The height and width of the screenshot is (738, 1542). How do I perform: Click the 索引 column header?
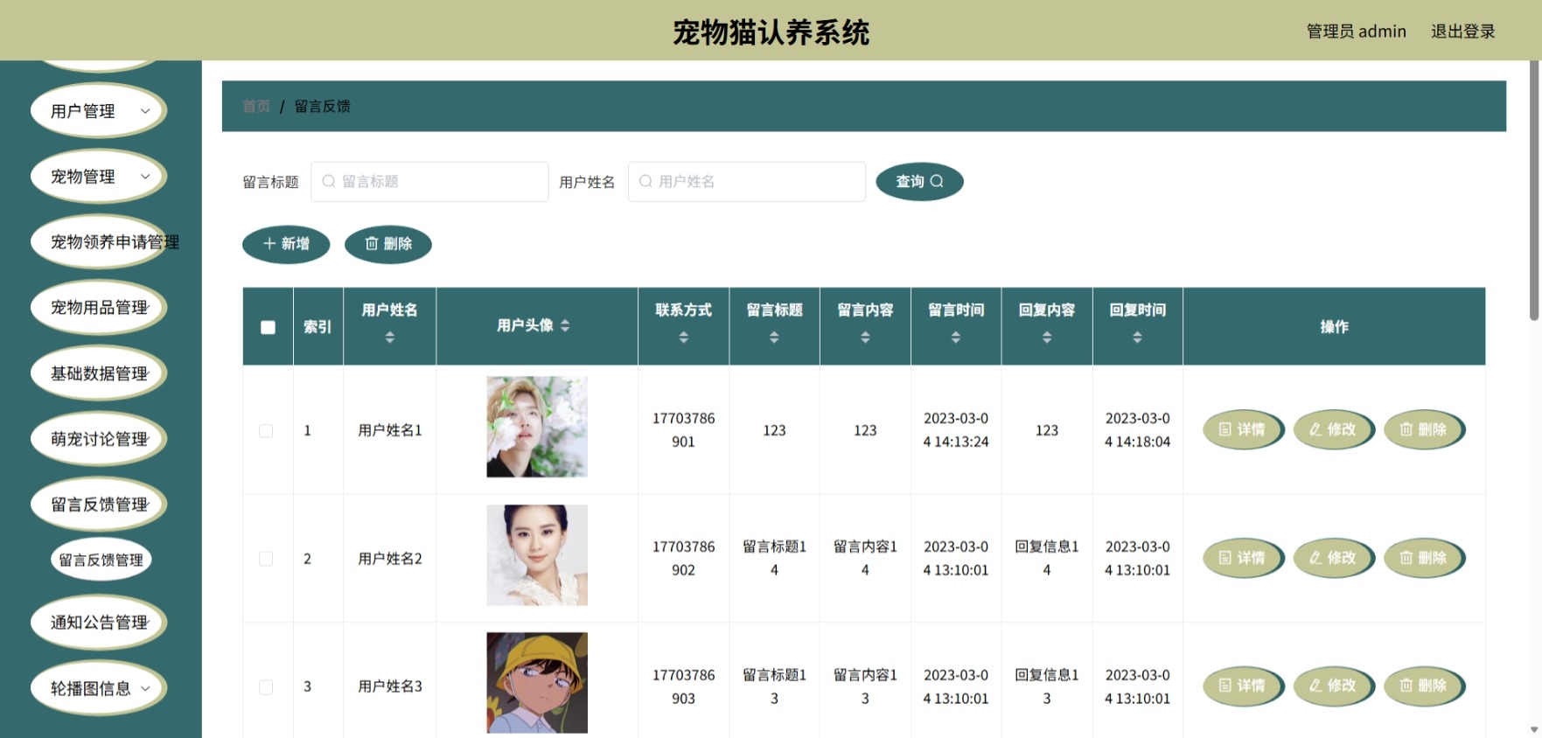[x=317, y=327]
